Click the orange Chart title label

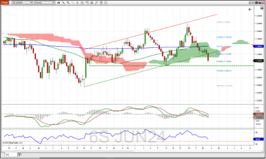click(5, 3)
